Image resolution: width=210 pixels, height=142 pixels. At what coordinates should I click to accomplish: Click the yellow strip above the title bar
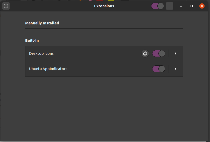pyautogui.click(x=111, y=0)
